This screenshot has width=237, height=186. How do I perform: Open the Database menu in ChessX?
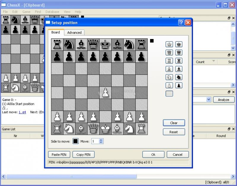point(52,12)
